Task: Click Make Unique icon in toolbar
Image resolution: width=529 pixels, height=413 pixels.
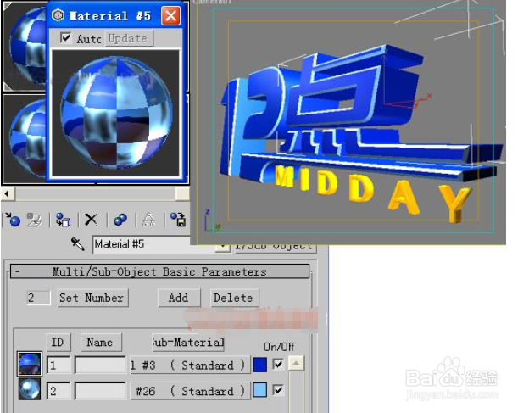Action: [x=149, y=220]
